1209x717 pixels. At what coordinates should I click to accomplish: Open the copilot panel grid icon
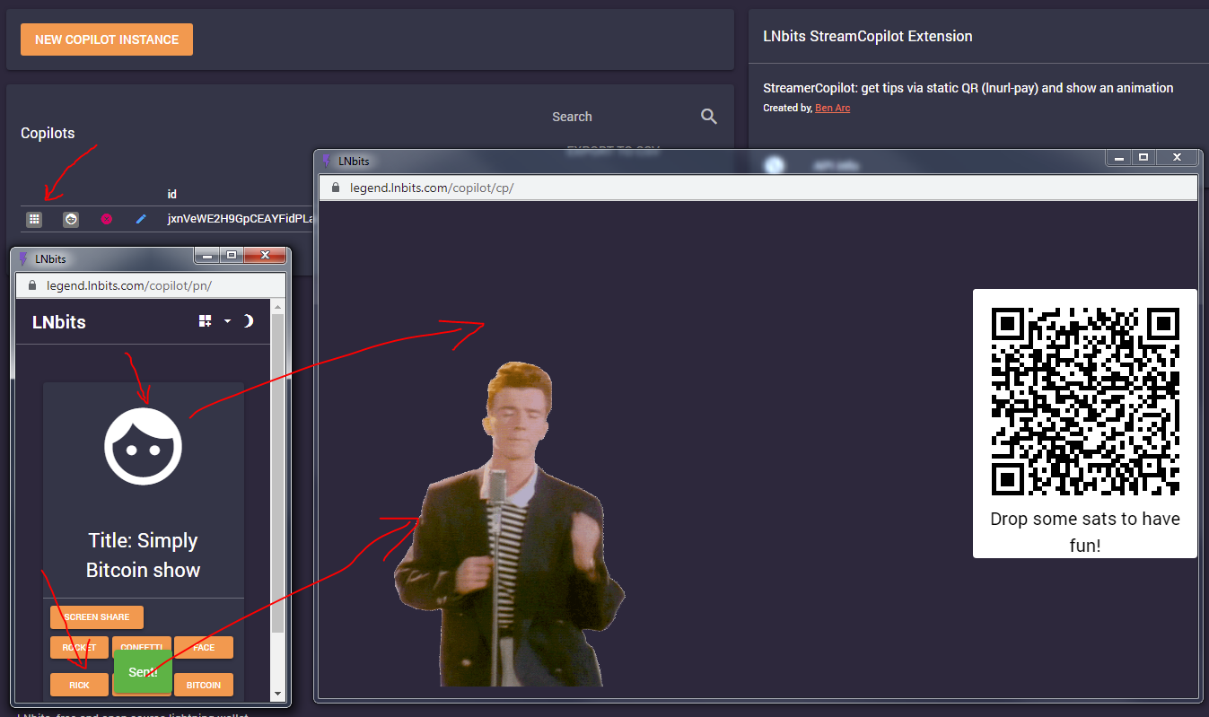tap(34, 219)
